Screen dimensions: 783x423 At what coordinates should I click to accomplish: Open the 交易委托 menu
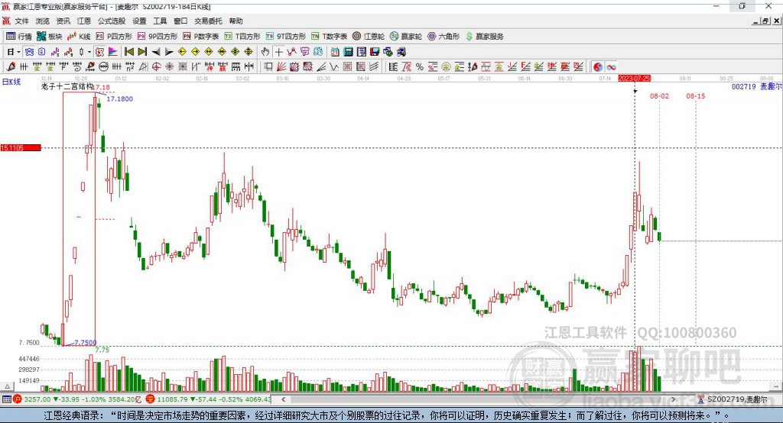point(208,21)
